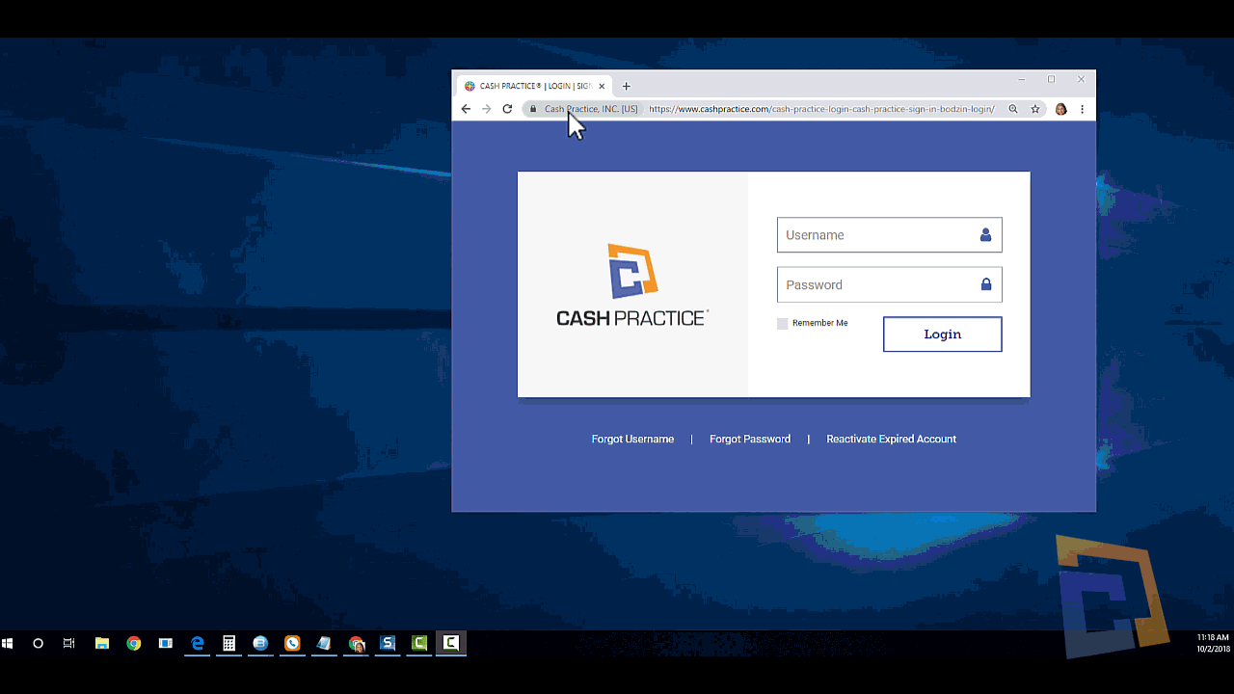The width and height of the screenshot is (1234, 694).
Task: Open the taskbar clock showing 11:18 AM
Action: [1213, 643]
